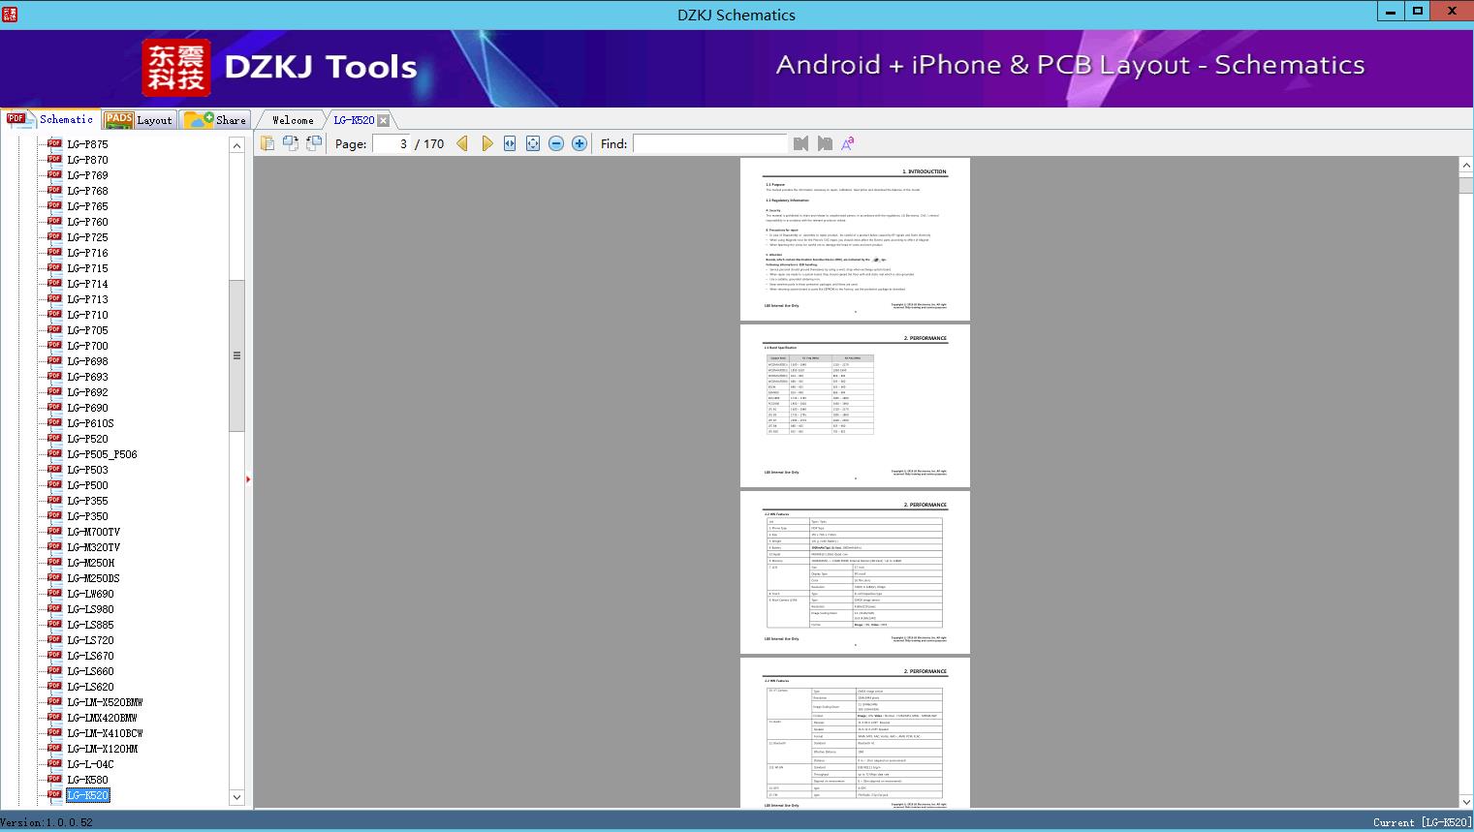Click the copy document toolbar icon
This screenshot has height=832, width=1474.
(267, 143)
